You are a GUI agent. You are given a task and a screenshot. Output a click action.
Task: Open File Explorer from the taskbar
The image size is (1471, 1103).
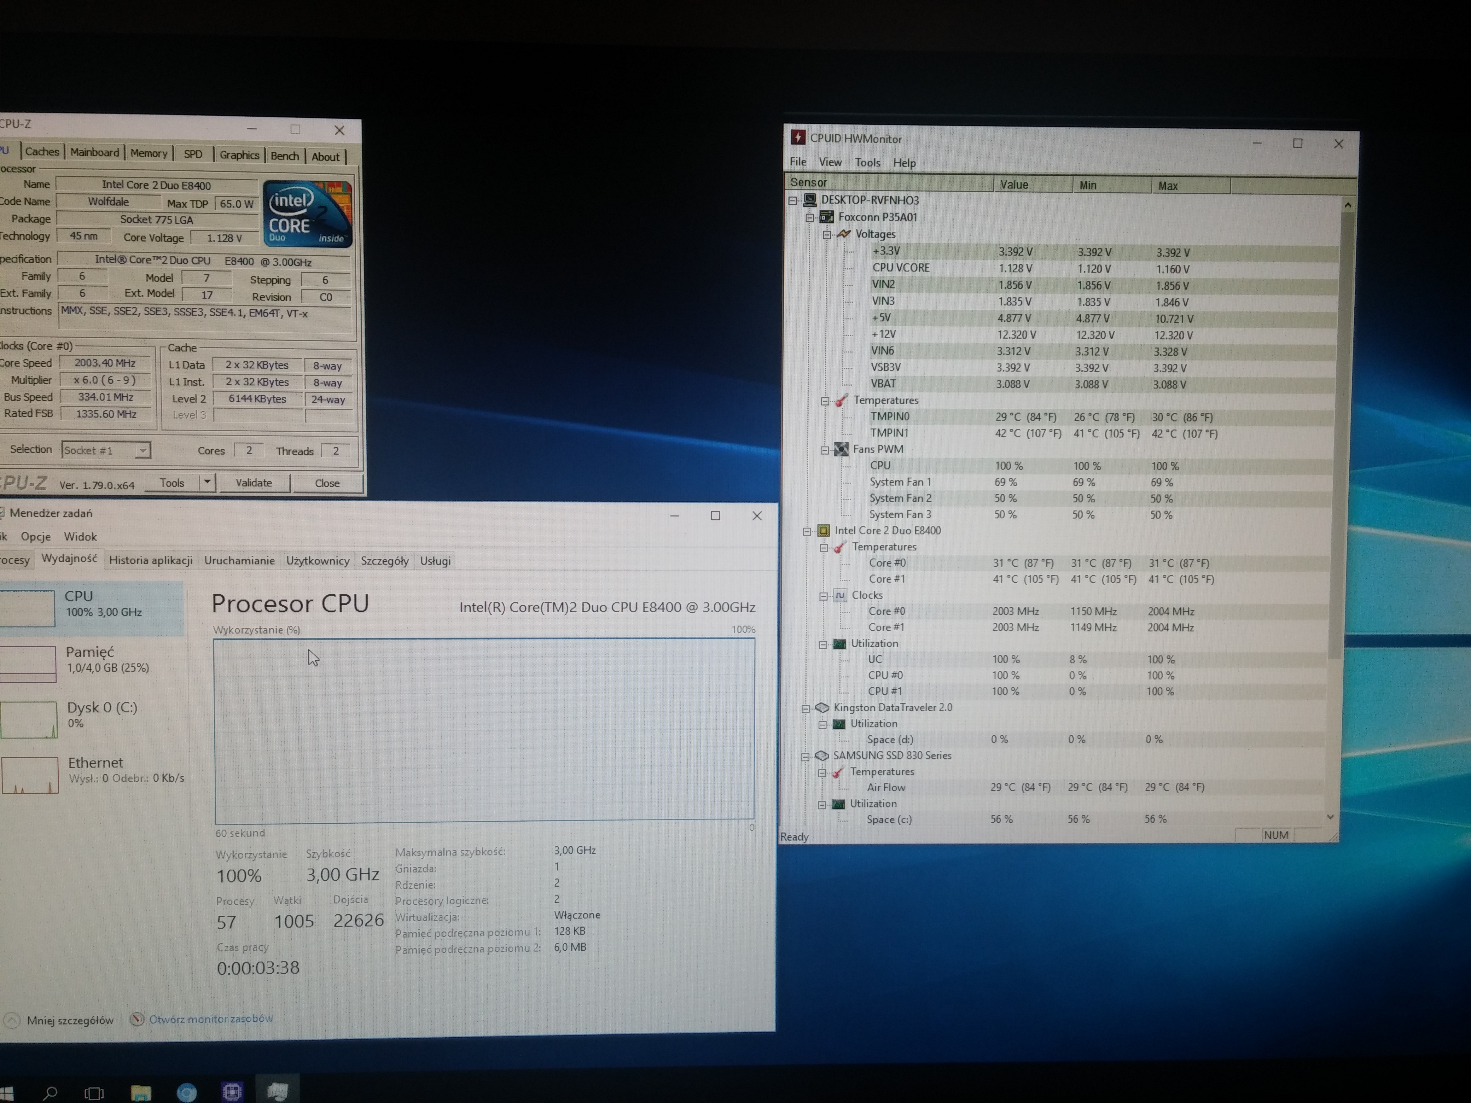[x=141, y=1092]
